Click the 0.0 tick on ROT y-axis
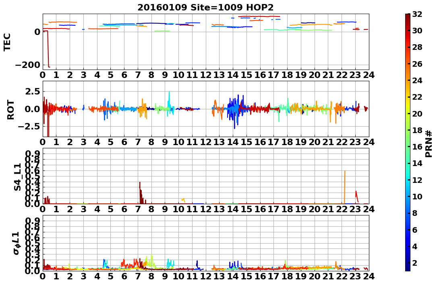The width and height of the screenshot is (437, 285). [33, 109]
